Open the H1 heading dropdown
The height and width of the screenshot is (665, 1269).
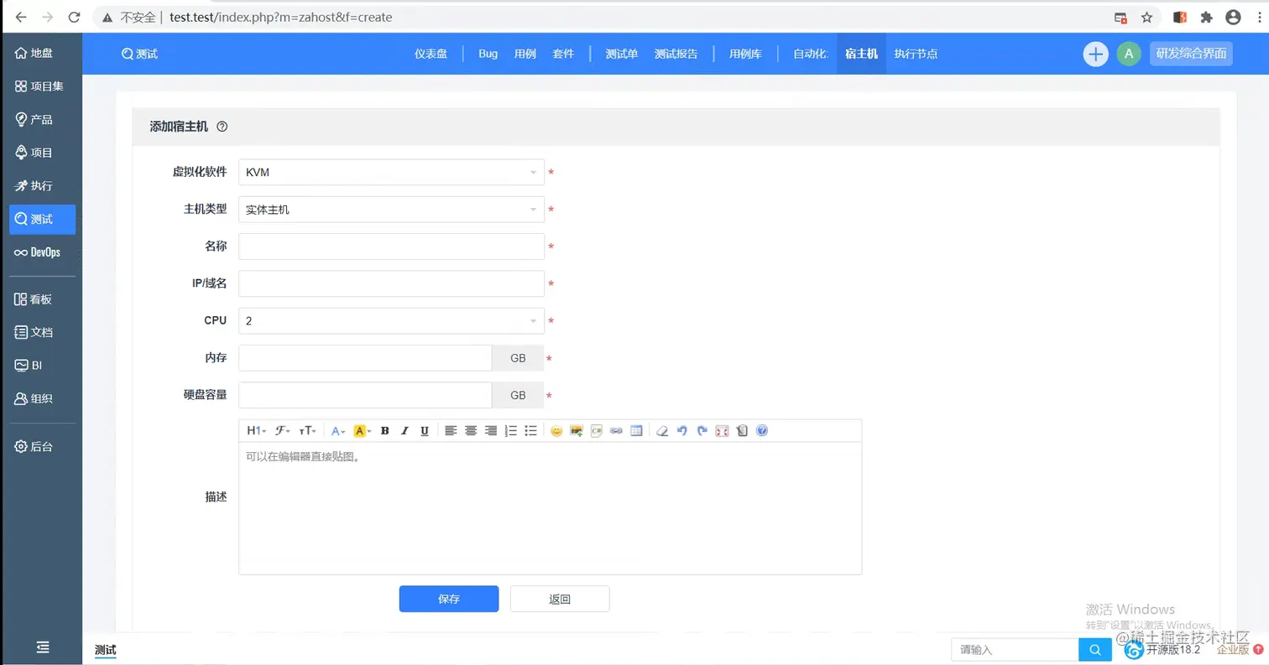coord(256,431)
